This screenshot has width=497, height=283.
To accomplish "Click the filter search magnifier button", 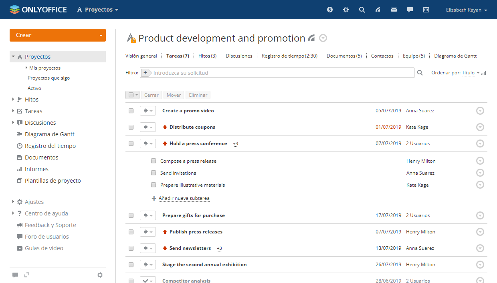I will [420, 73].
